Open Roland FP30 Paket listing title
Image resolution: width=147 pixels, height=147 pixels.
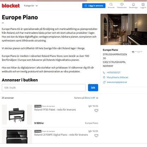(55, 110)
